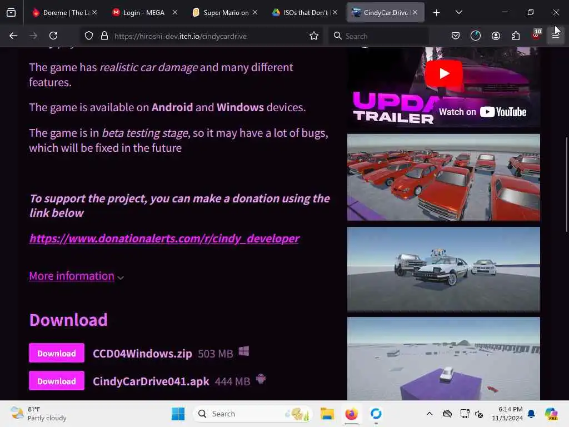Click the Windows platform icon
This screenshot has width=569, height=427.
pos(244,351)
